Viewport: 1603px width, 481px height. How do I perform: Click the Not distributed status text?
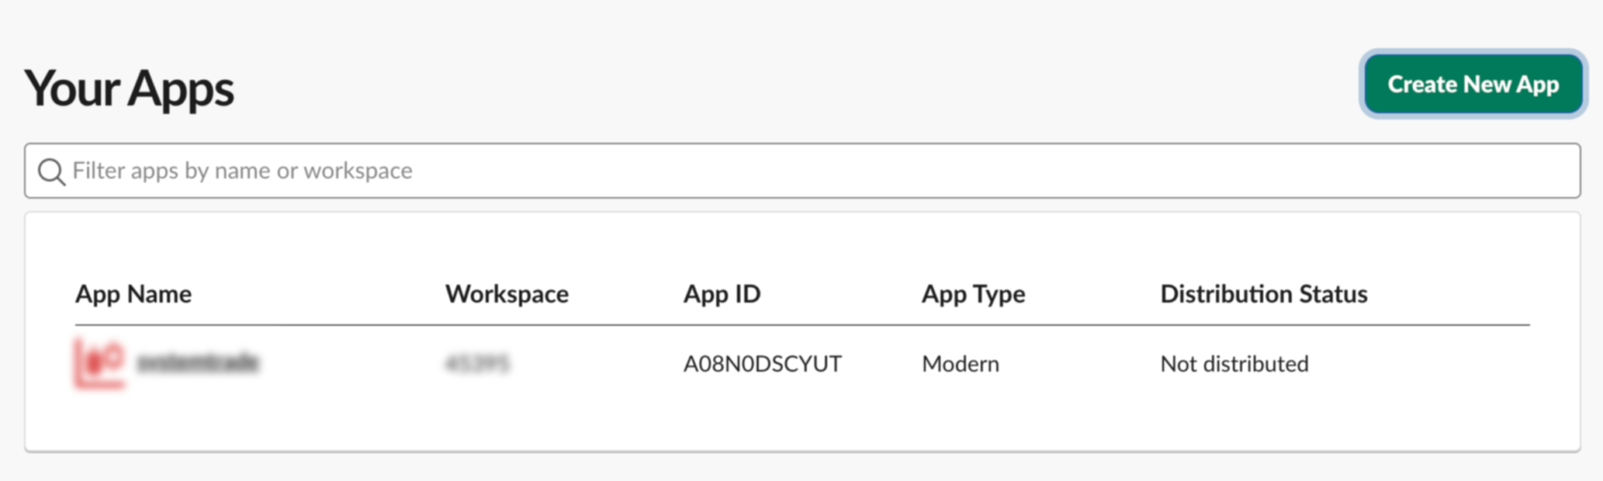[1234, 364]
